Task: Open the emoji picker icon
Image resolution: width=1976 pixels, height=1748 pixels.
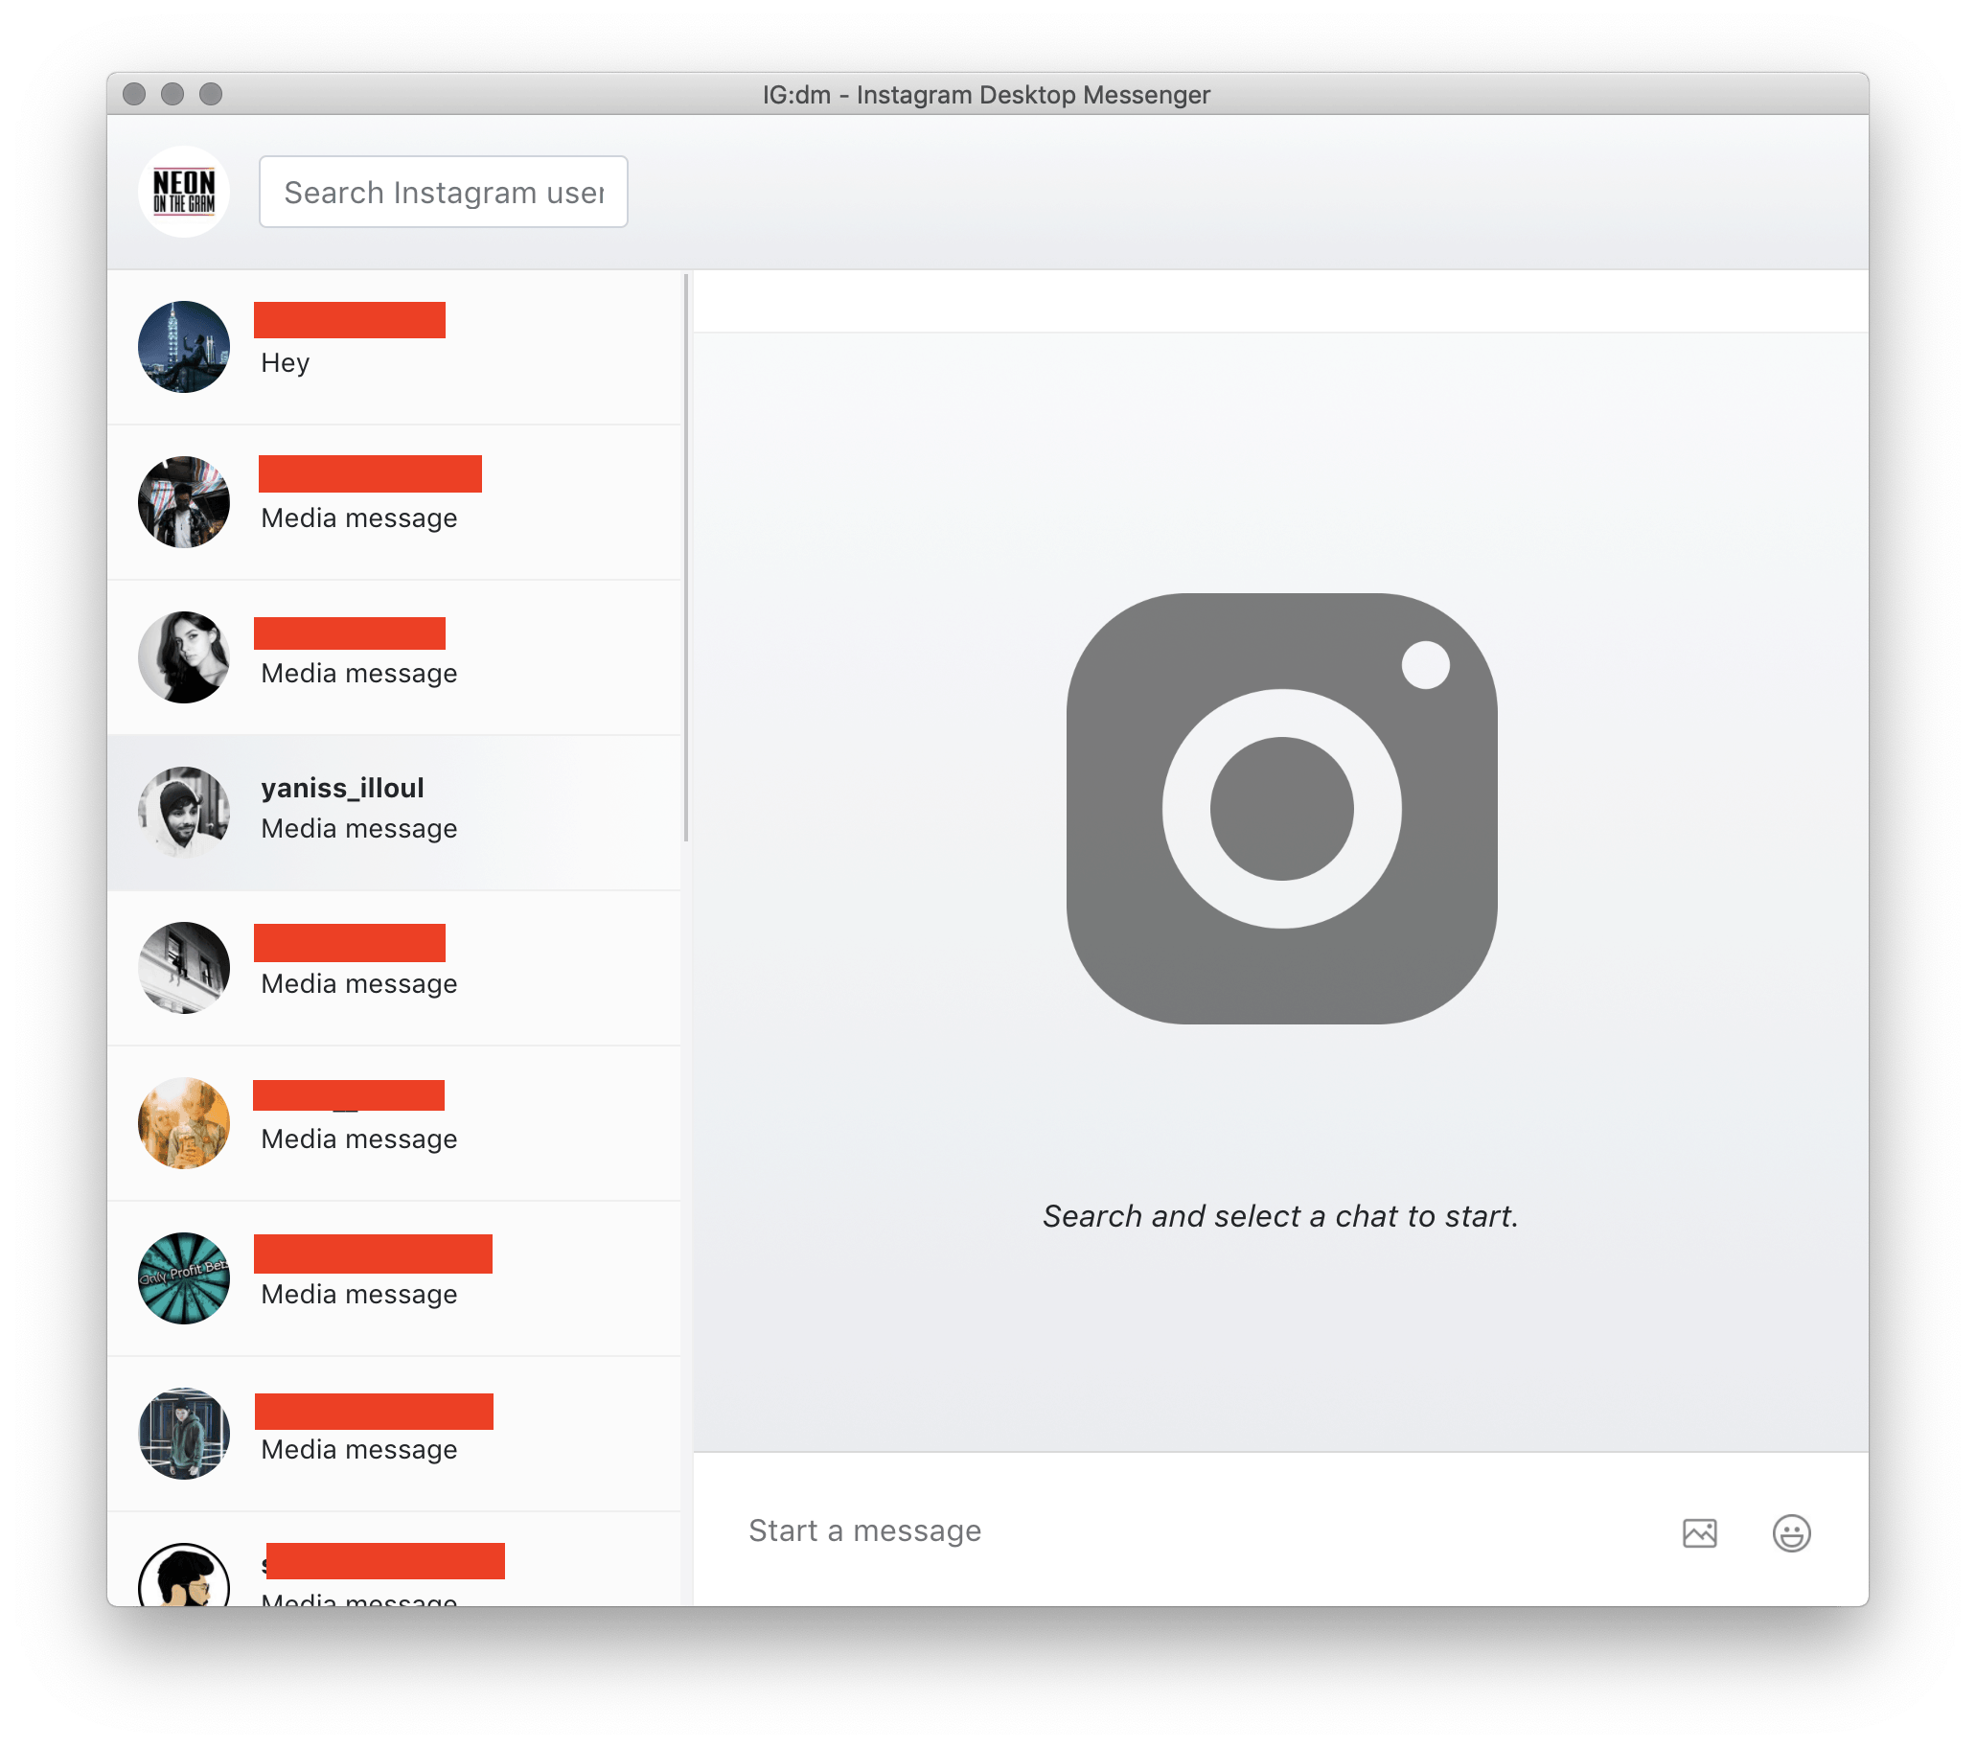Action: (1790, 1533)
